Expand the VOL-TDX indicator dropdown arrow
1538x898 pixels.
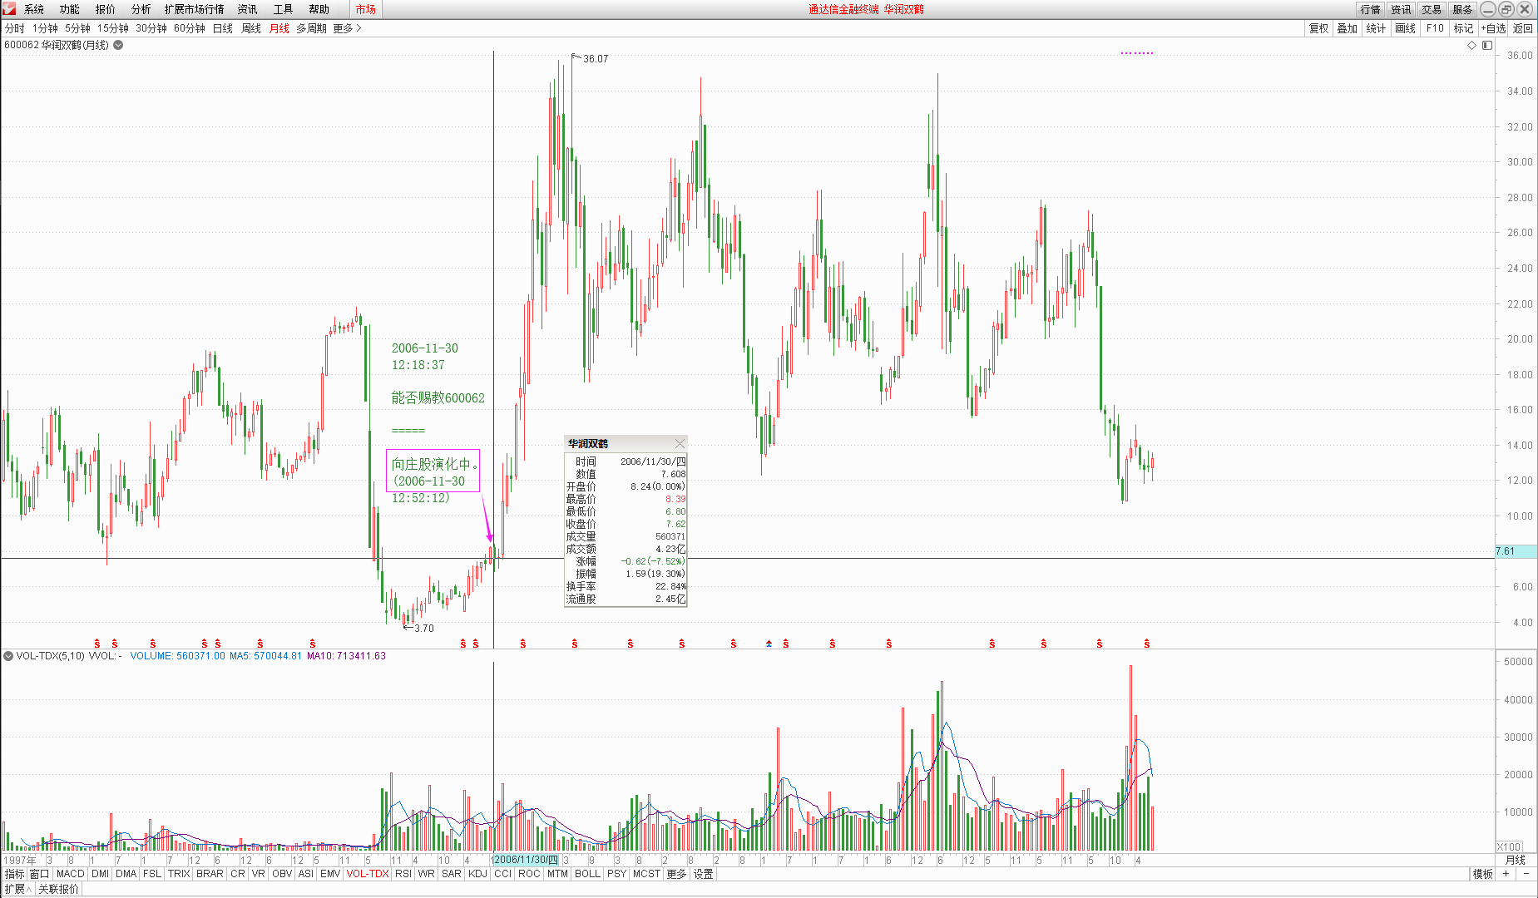coord(8,656)
